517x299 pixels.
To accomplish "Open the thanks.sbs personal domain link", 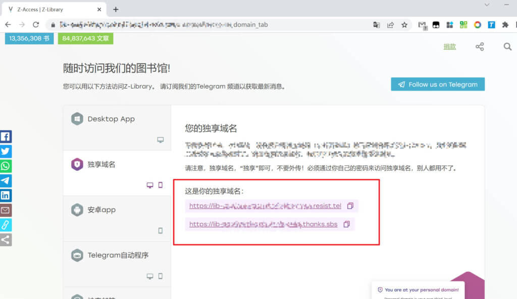I will point(263,224).
